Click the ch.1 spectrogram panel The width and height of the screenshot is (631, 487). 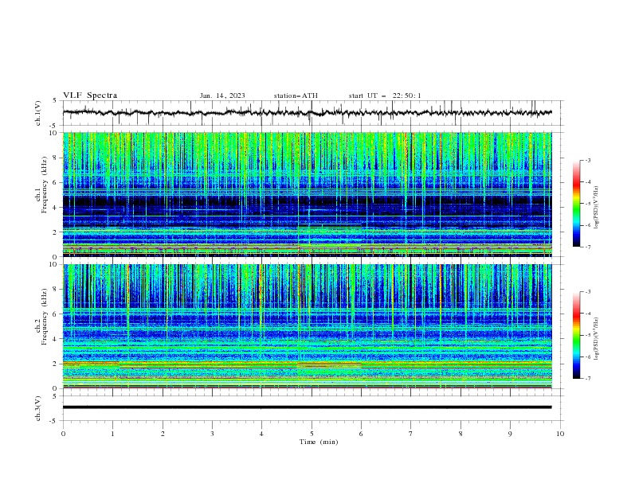click(x=307, y=194)
